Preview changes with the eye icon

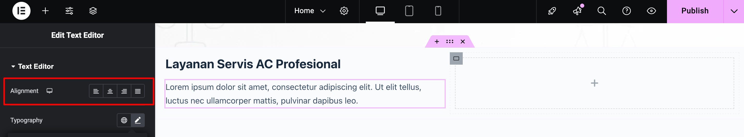pyautogui.click(x=651, y=11)
